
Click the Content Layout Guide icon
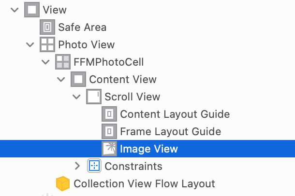click(x=109, y=114)
